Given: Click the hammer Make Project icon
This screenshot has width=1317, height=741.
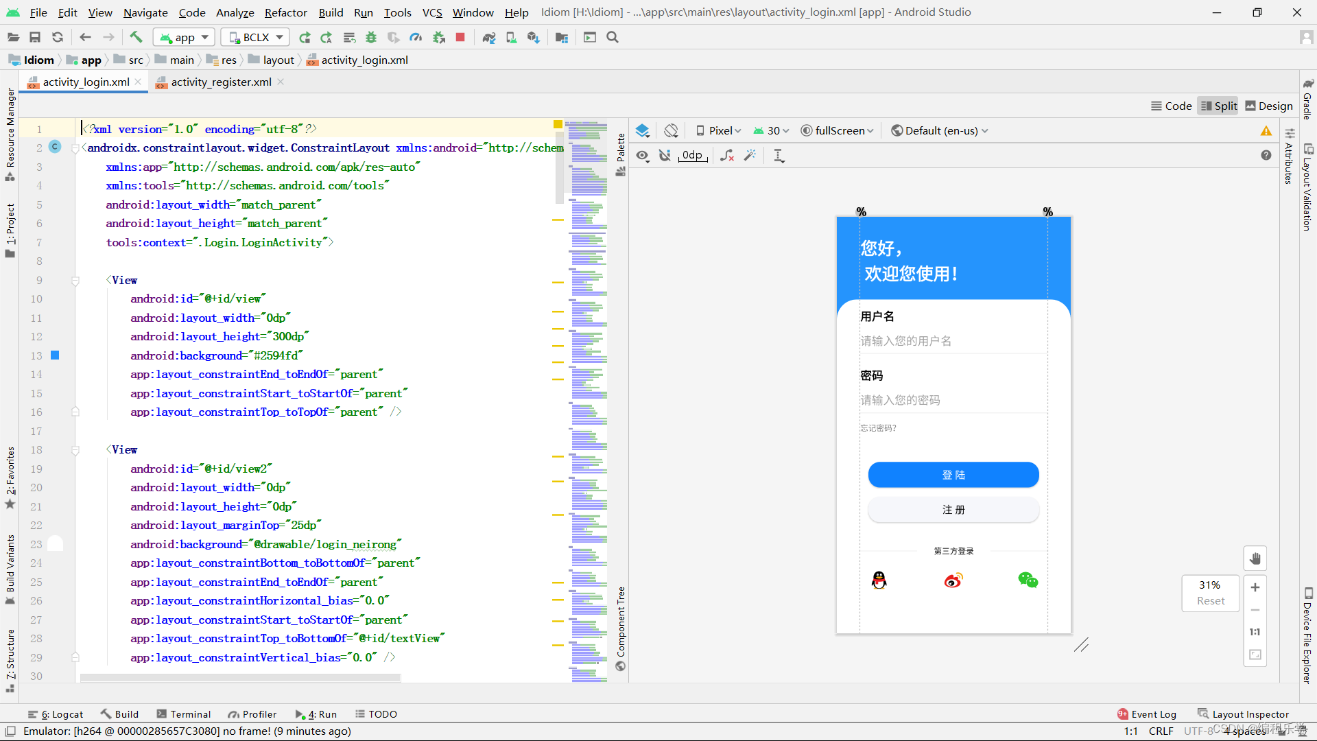Looking at the screenshot, I should click(136, 37).
